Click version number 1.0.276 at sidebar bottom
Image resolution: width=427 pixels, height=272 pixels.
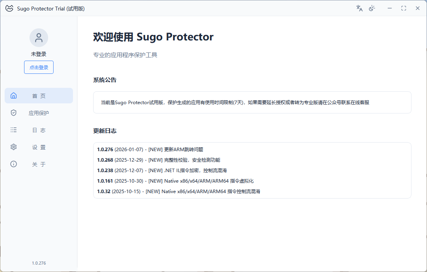tap(39, 263)
